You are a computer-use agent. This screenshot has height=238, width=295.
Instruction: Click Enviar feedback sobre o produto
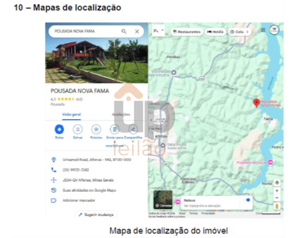point(167,216)
